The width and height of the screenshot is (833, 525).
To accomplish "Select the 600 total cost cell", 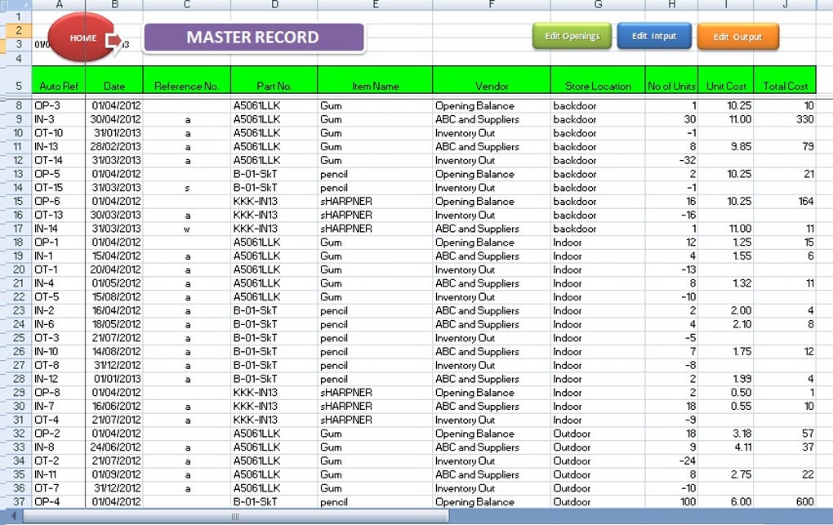I will [x=785, y=501].
